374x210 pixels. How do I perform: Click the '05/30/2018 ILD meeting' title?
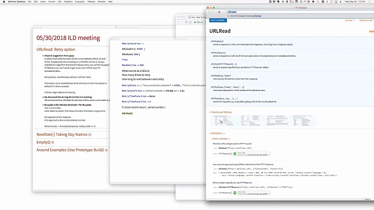tap(68, 38)
